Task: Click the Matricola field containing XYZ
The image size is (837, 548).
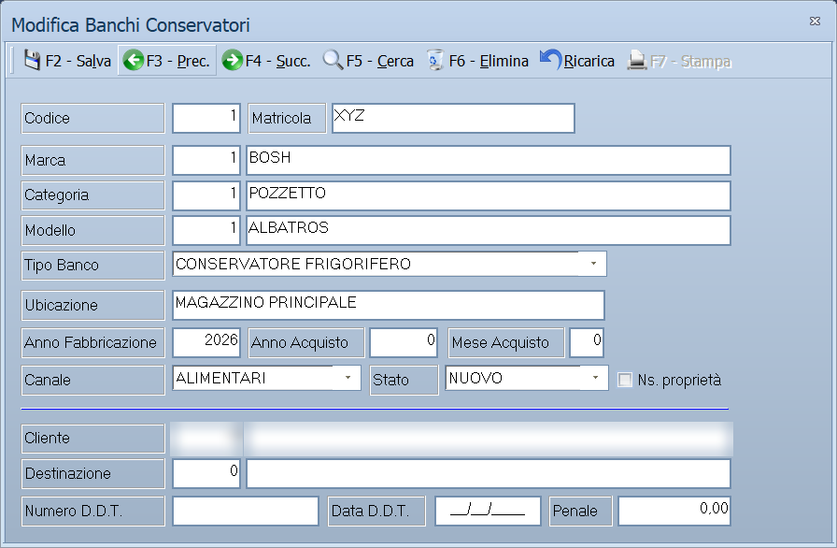Action: pyautogui.click(x=453, y=118)
